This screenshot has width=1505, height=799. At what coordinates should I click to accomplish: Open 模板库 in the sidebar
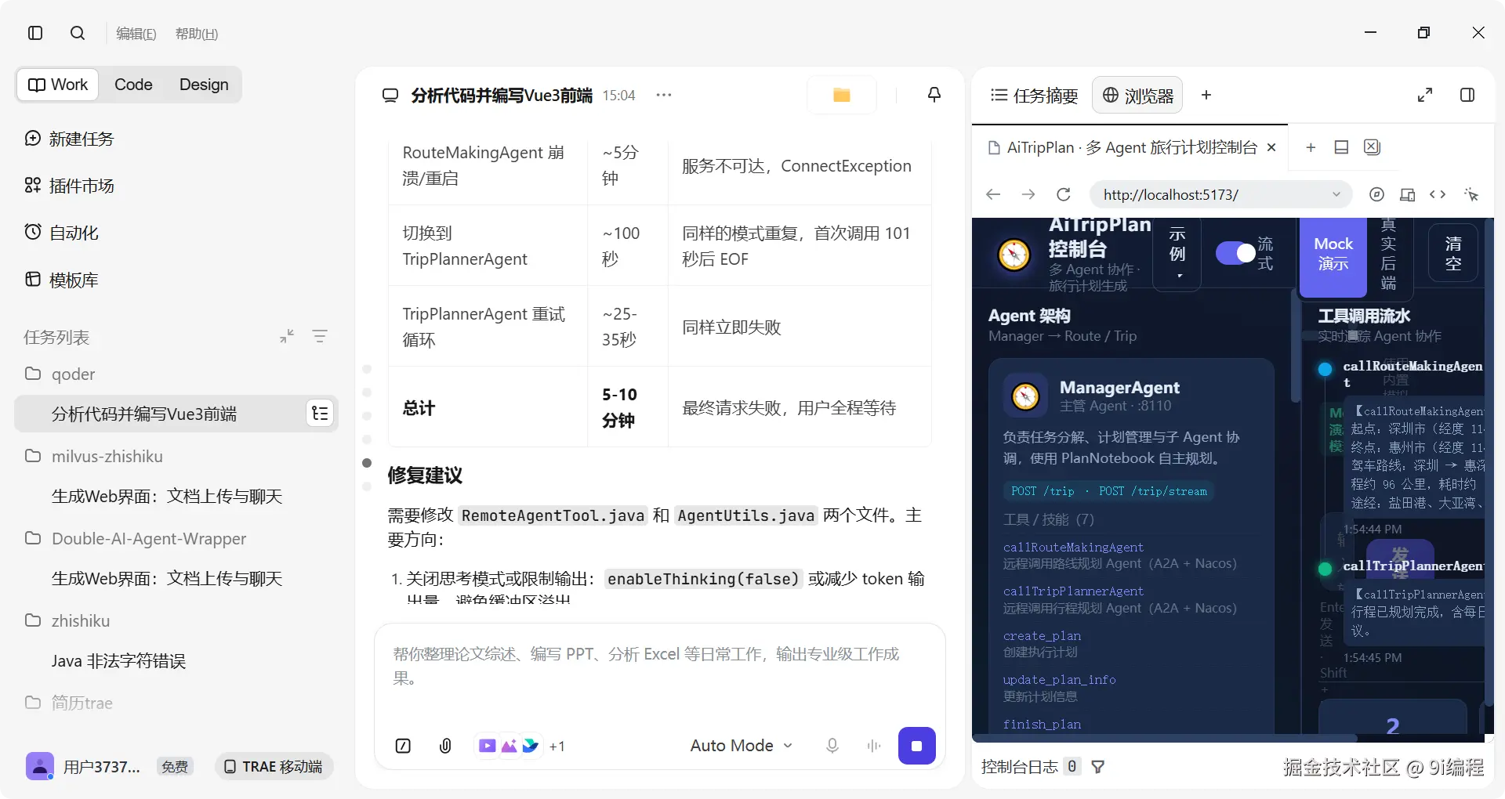coord(62,280)
